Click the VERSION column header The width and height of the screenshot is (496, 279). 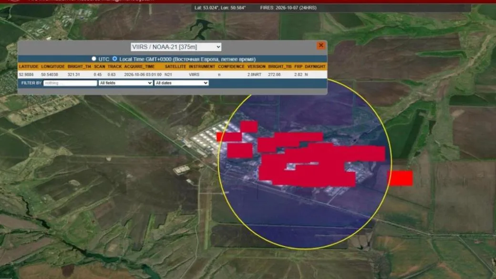[x=256, y=66]
